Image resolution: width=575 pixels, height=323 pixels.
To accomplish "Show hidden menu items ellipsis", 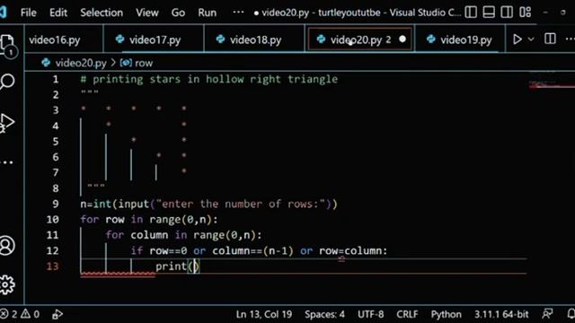I will [x=238, y=13].
